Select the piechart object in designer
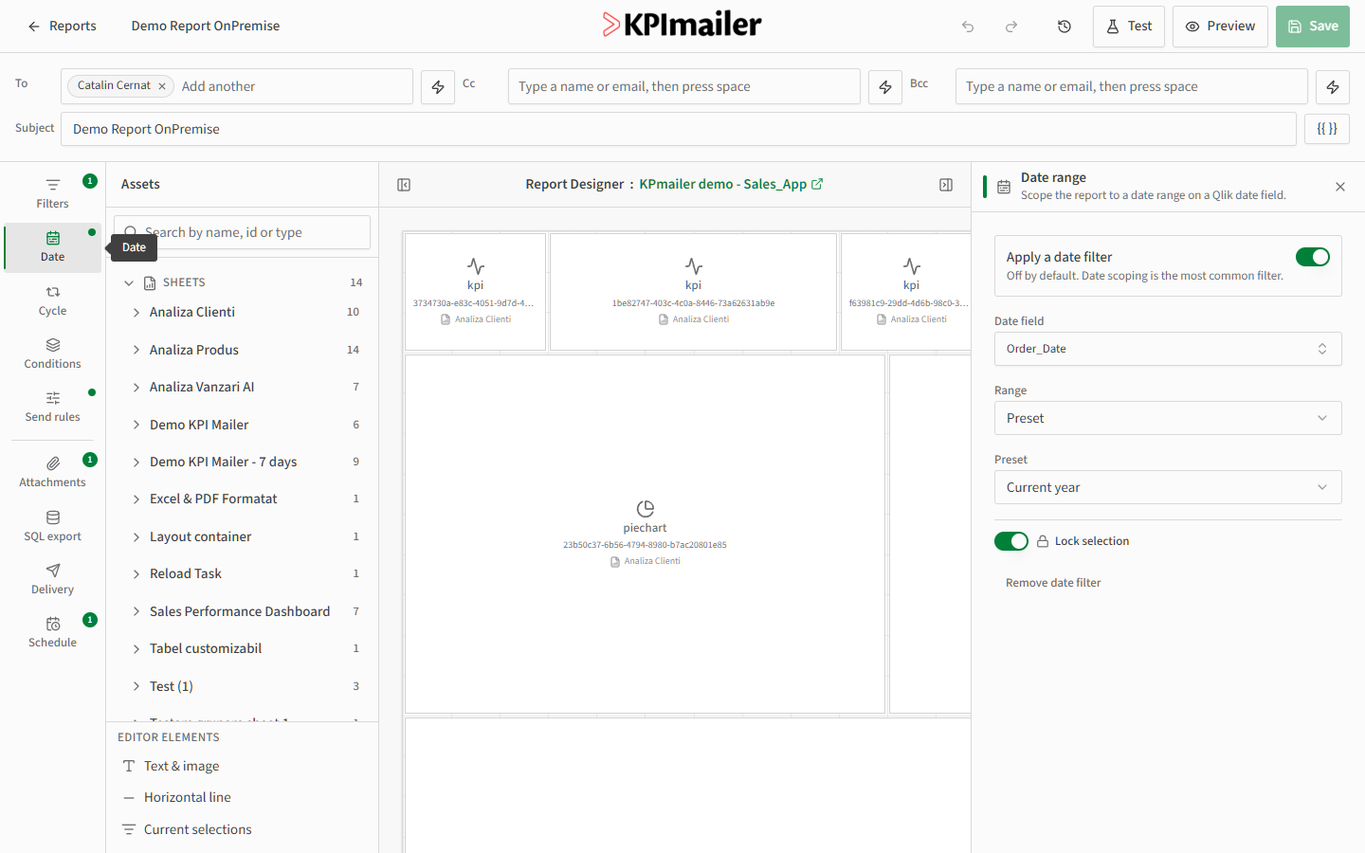Viewport: 1365px width, 853px height. (646, 534)
